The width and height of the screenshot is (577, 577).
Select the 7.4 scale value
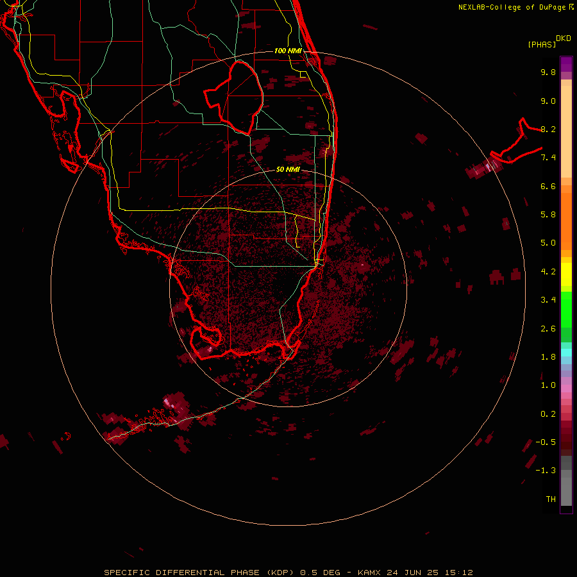click(548, 158)
